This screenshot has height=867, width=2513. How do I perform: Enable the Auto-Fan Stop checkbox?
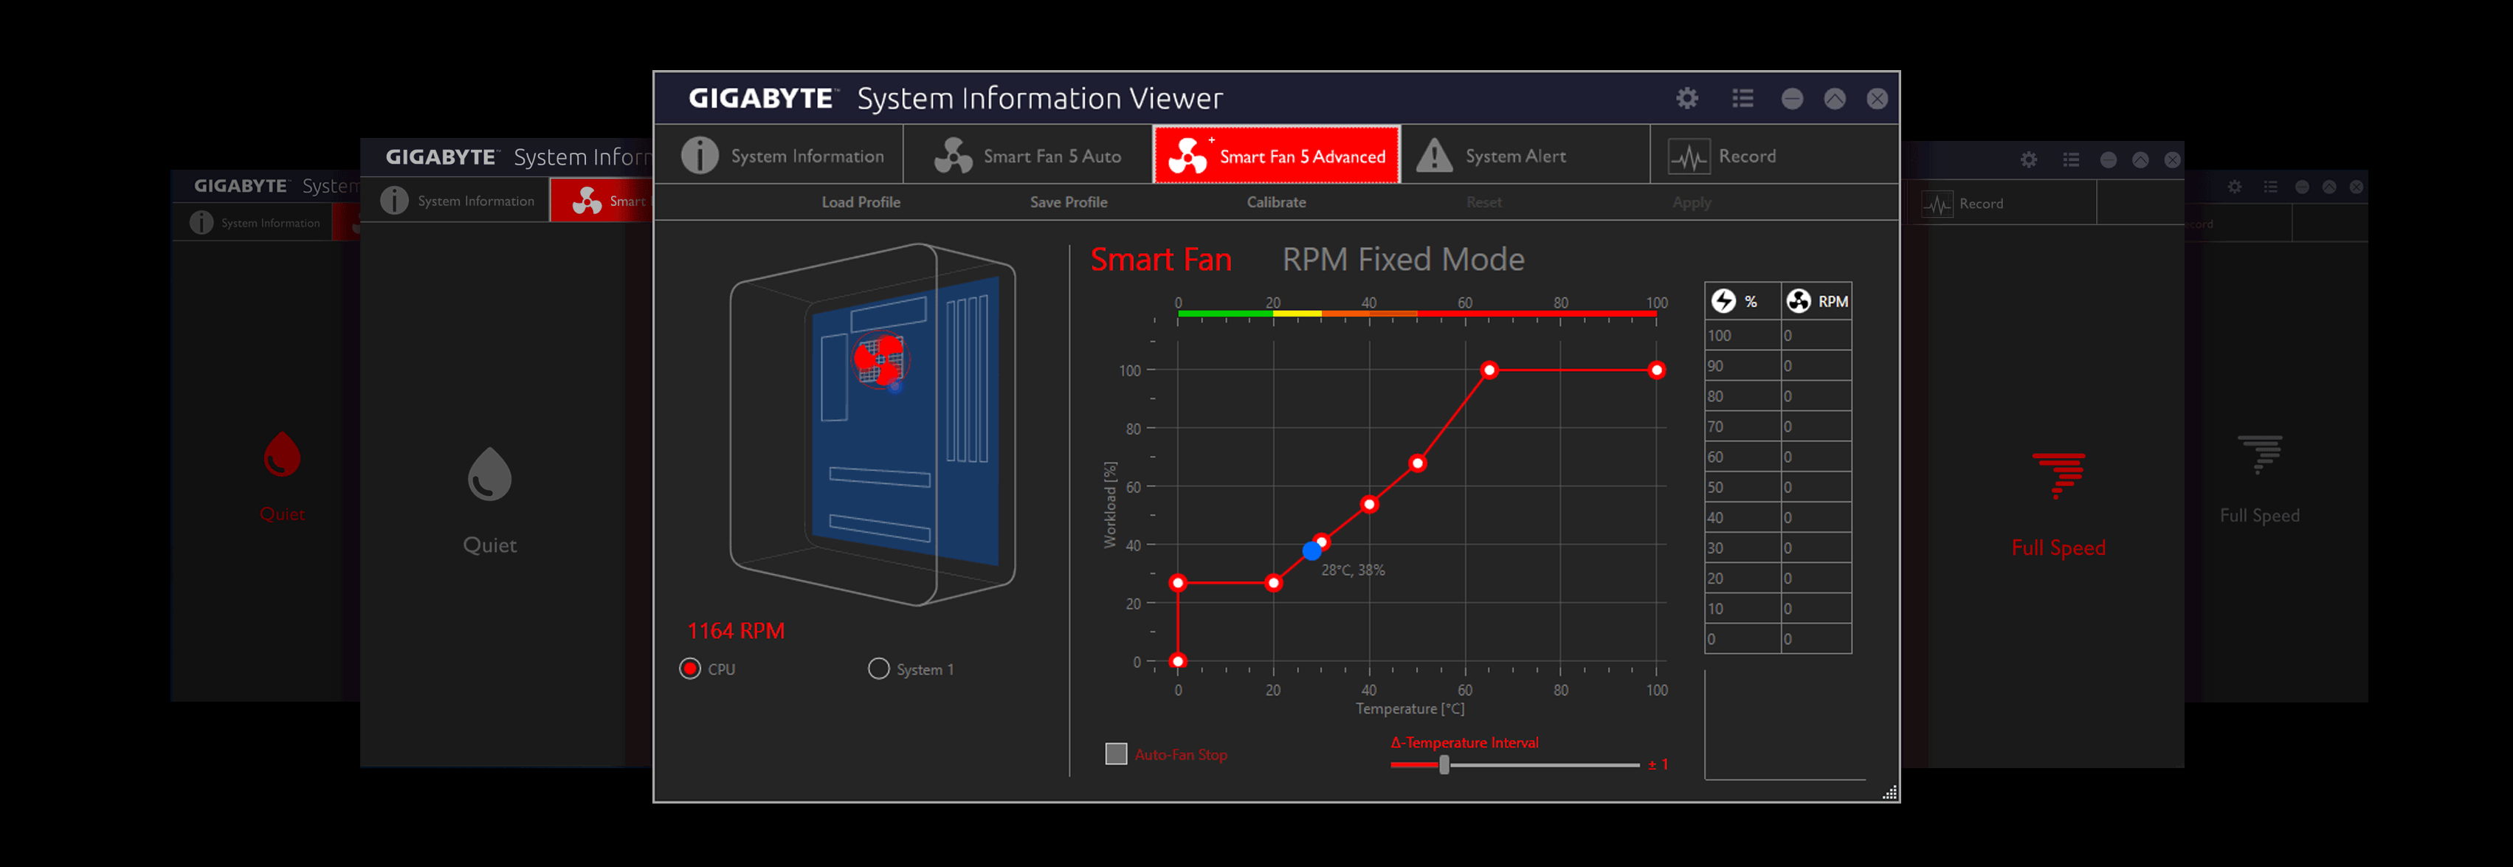[x=1116, y=754]
